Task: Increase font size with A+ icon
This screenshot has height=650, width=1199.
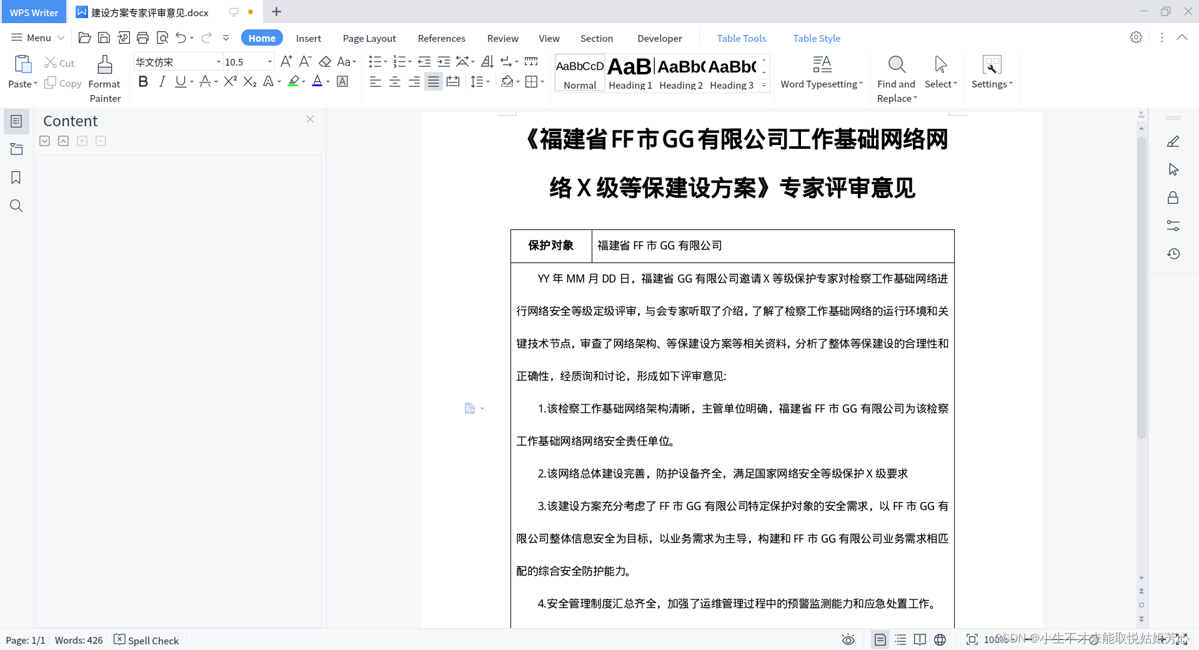Action: [x=286, y=61]
